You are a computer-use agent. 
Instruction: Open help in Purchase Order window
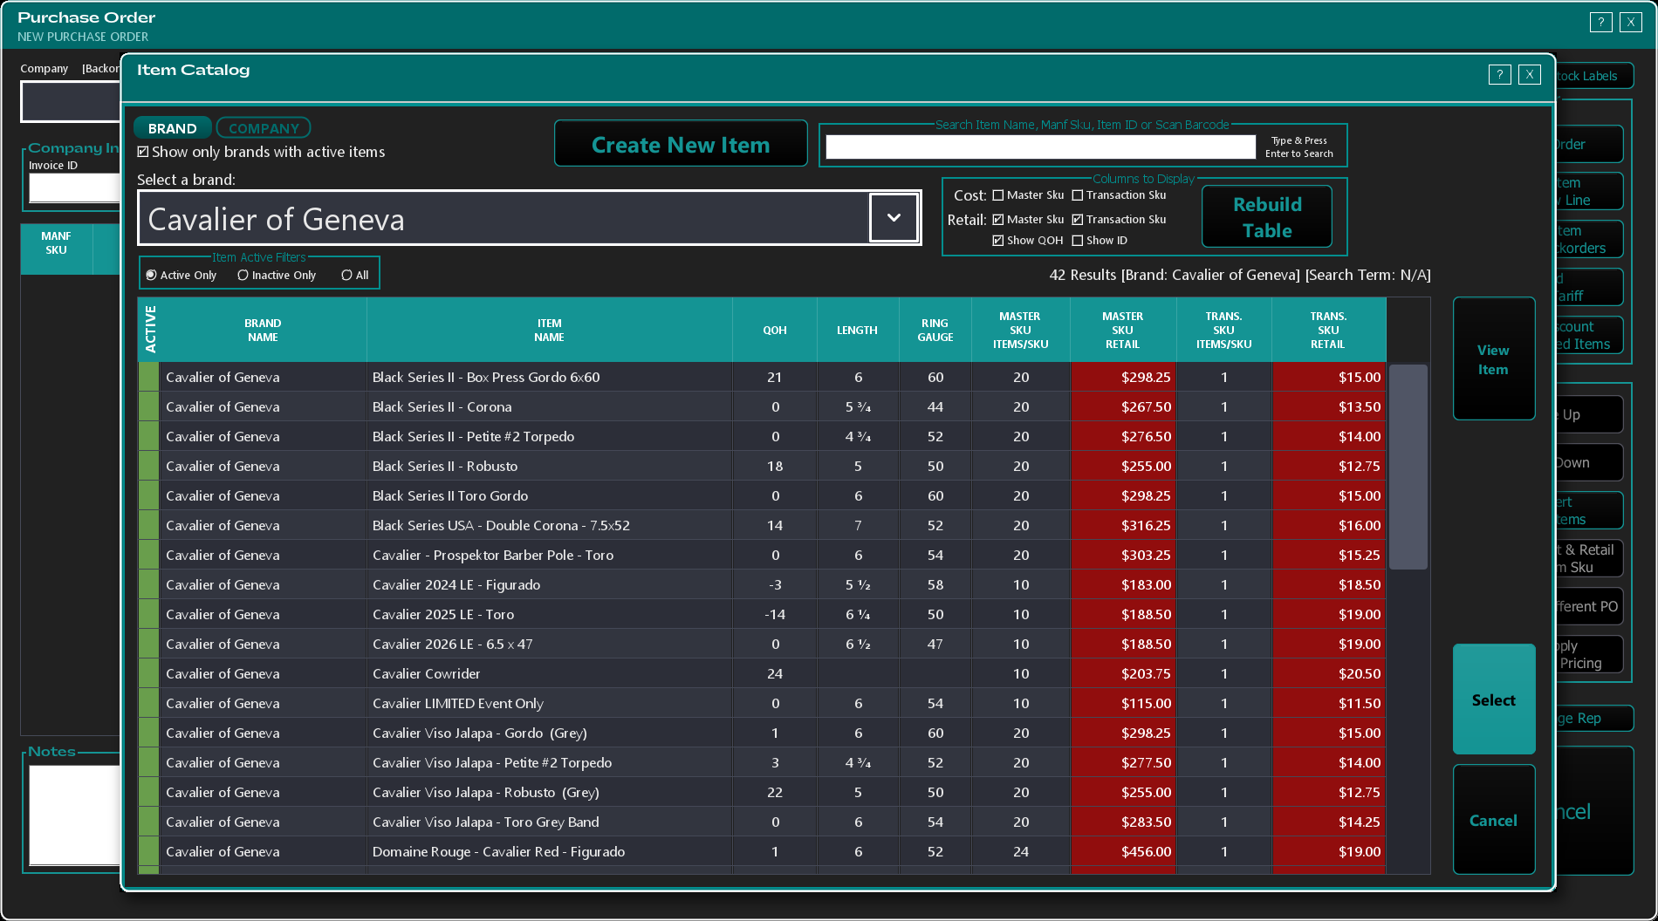click(1600, 23)
